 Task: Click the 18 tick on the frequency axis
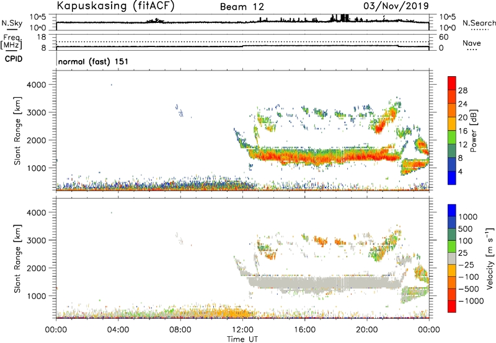pyautogui.click(x=42, y=37)
